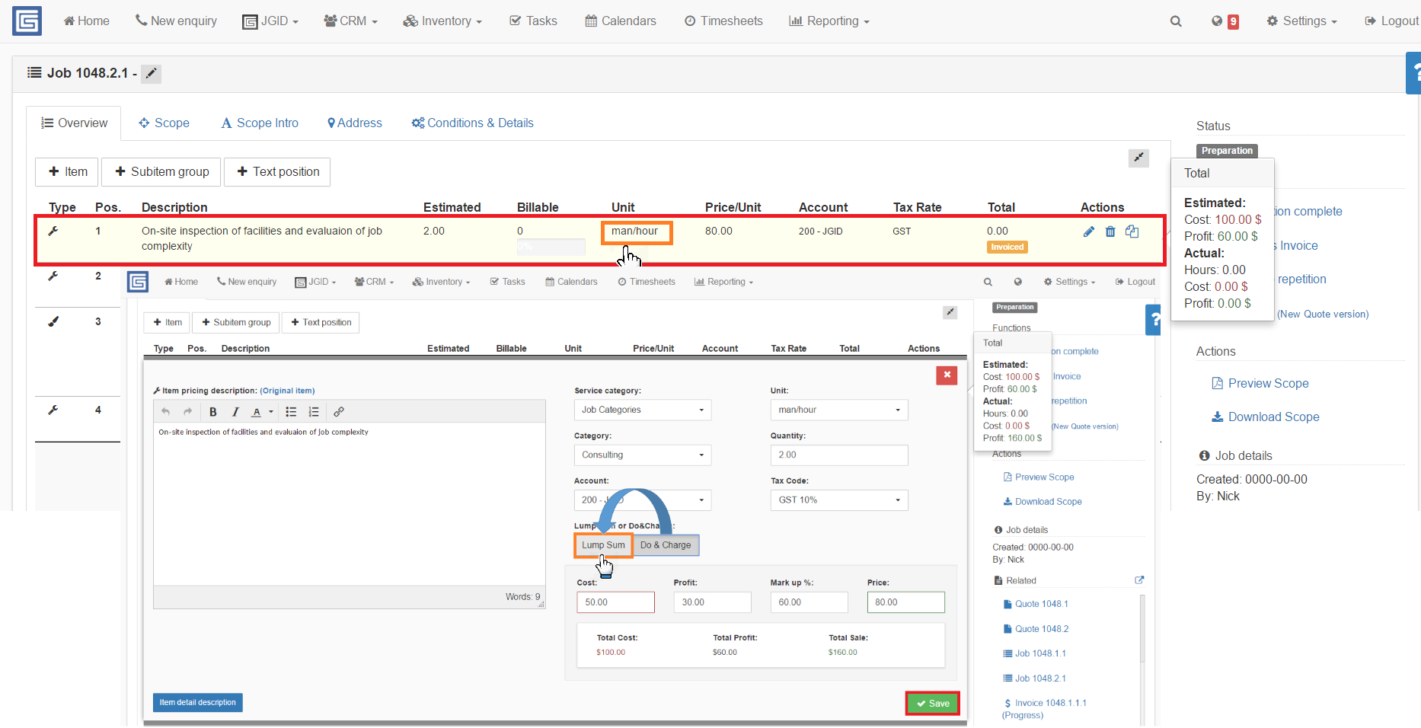This screenshot has width=1421, height=728.
Task: Open Settings dropdown menu
Action: click(1302, 21)
